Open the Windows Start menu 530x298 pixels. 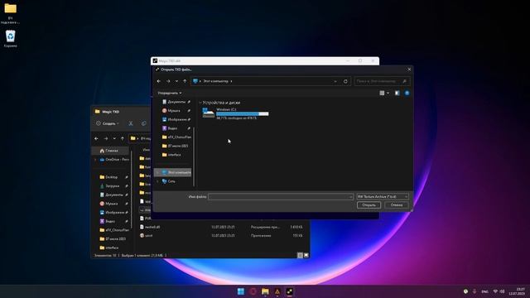click(241, 291)
